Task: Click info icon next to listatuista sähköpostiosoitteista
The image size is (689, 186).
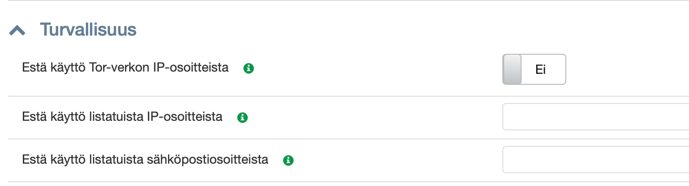Action: click(x=288, y=160)
